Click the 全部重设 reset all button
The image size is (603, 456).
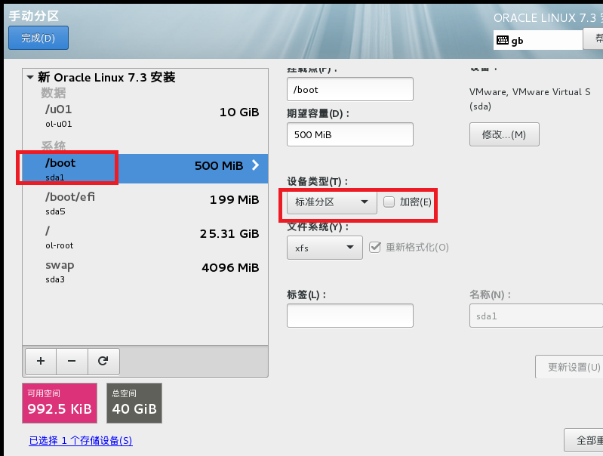(584, 440)
